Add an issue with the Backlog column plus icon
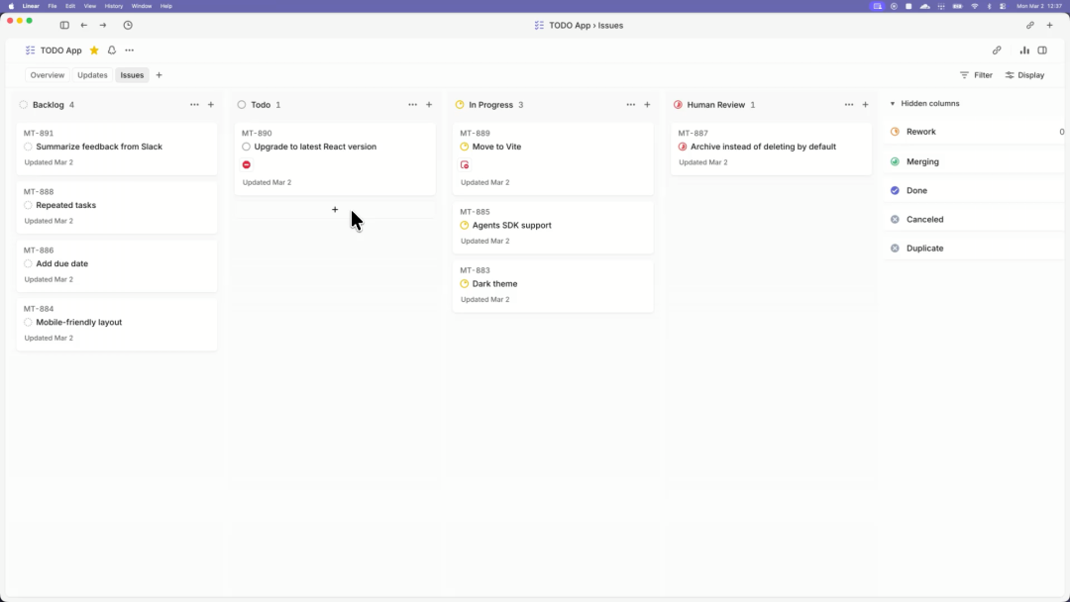The image size is (1070, 602). tap(210, 105)
